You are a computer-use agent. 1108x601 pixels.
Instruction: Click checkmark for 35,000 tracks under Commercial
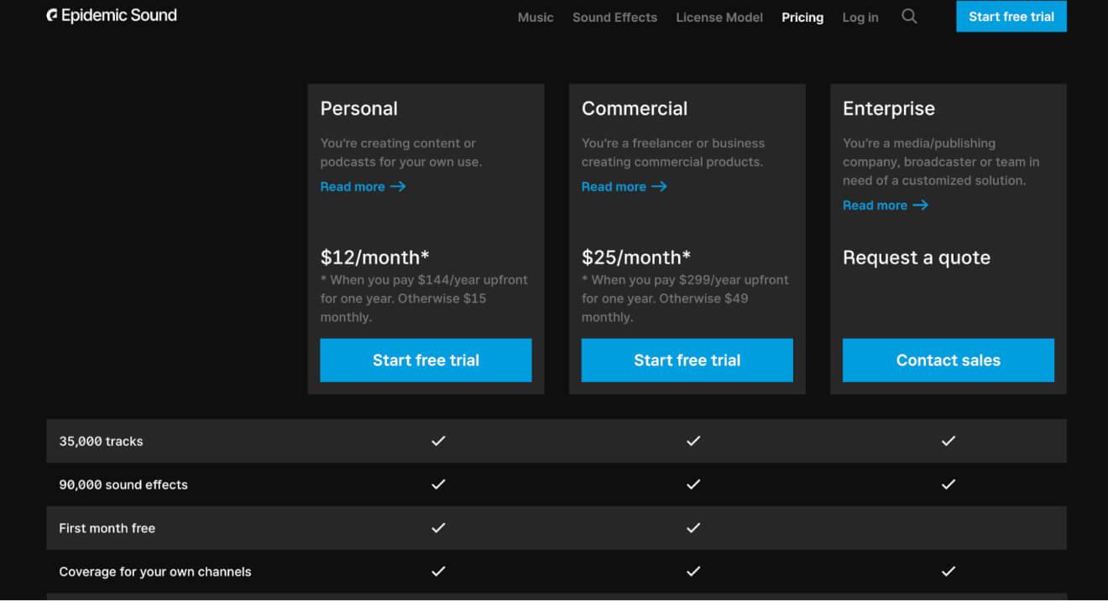click(x=693, y=441)
